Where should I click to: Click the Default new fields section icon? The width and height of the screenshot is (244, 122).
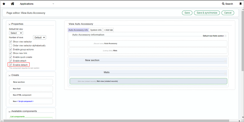tap(225, 36)
